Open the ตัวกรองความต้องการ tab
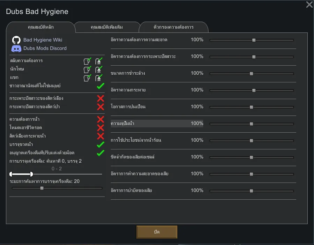The height and width of the screenshot is (245, 314). [173, 27]
